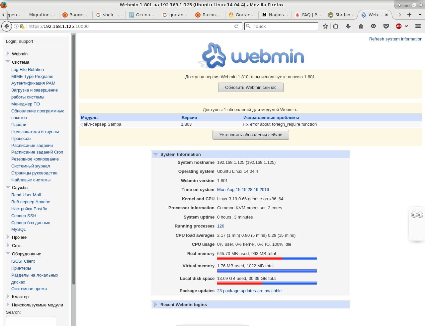Expand the Кластер section
Viewport: 425px width, 326px height.
[7, 296]
